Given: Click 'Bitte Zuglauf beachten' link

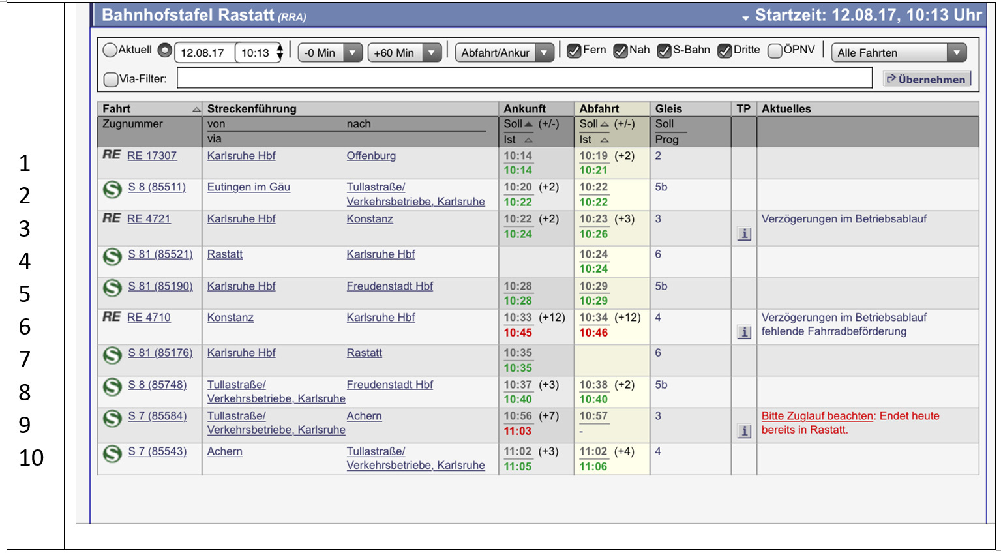Looking at the screenshot, I should pos(817,415).
